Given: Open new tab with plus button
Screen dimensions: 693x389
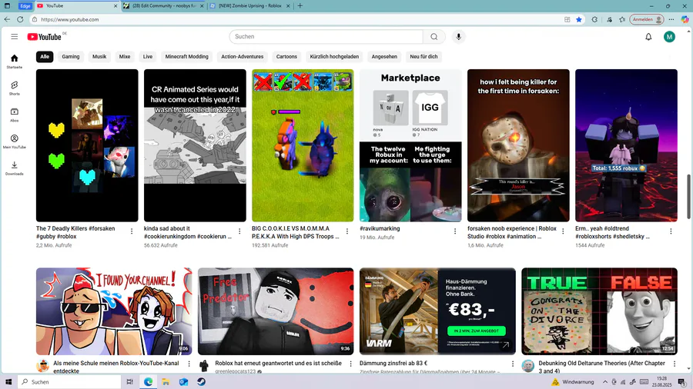Looking at the screenshot, I should pyautogui.click(x=300, y=5).
